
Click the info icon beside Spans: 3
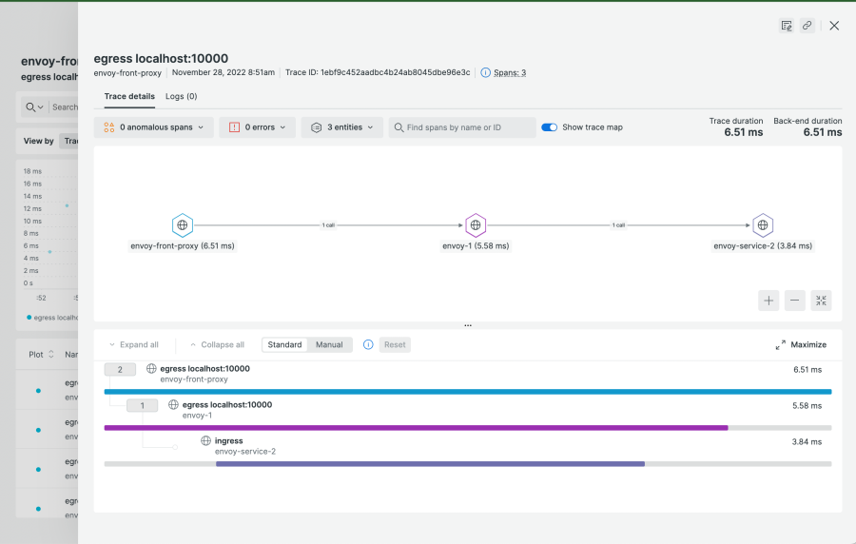(485, 72)
